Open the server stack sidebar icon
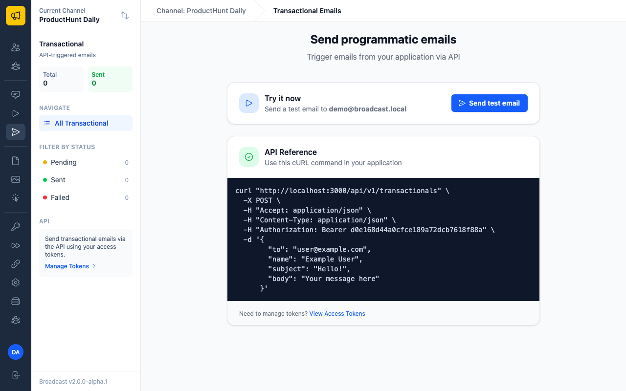Image resolution: width=626 pixels, height=391 pixels. pos(16,301)
